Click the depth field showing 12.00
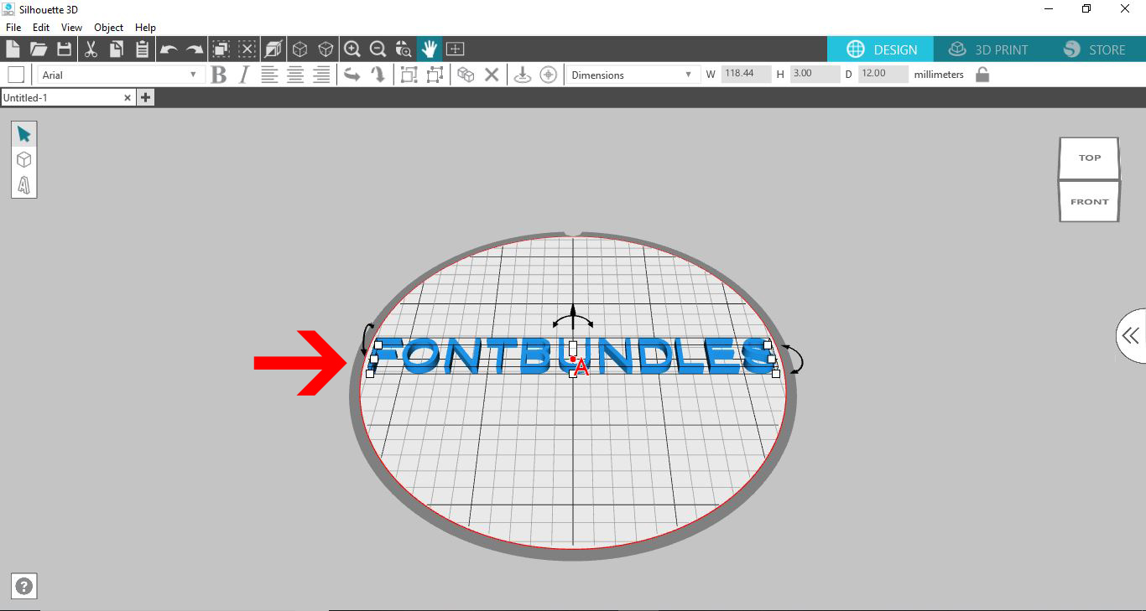1146x611 pixels. [x=883, y=74]
